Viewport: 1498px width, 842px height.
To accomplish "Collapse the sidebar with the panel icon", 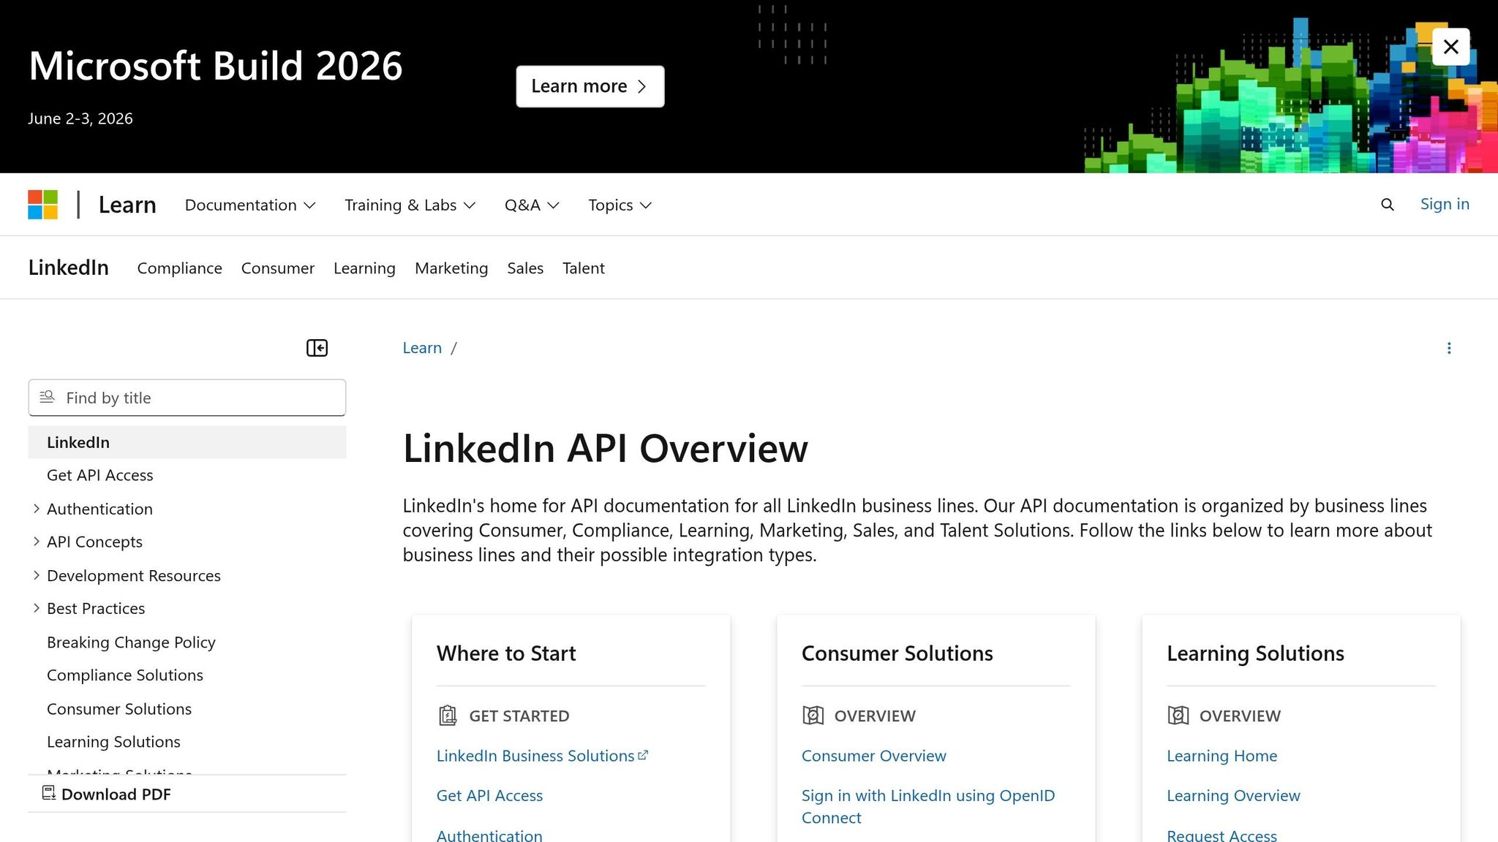I will click(317, 348).
